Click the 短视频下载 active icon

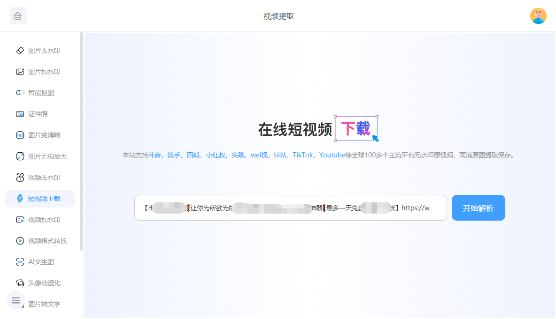[20, 199]
